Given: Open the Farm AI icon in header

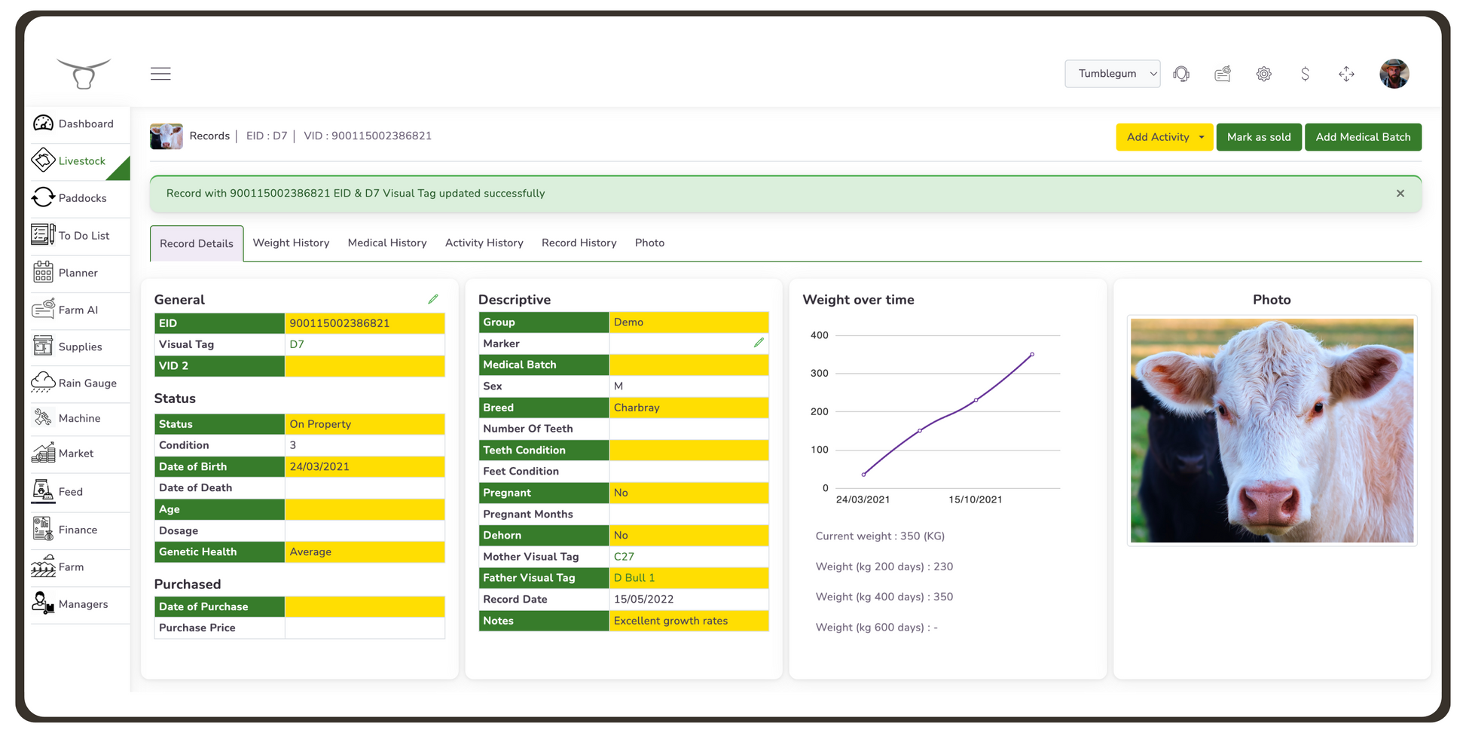Looking at the screenshot, I should coord(1222,74).
